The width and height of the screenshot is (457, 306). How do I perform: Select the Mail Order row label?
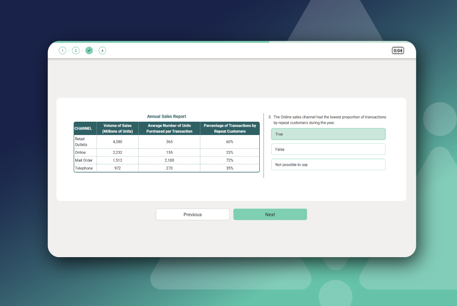point(84,160)
